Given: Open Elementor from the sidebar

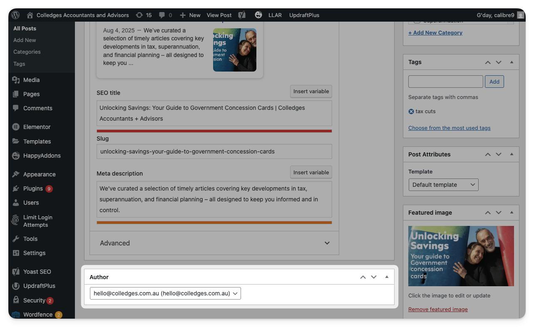Looking at the screenshot, I should point(37,127).
